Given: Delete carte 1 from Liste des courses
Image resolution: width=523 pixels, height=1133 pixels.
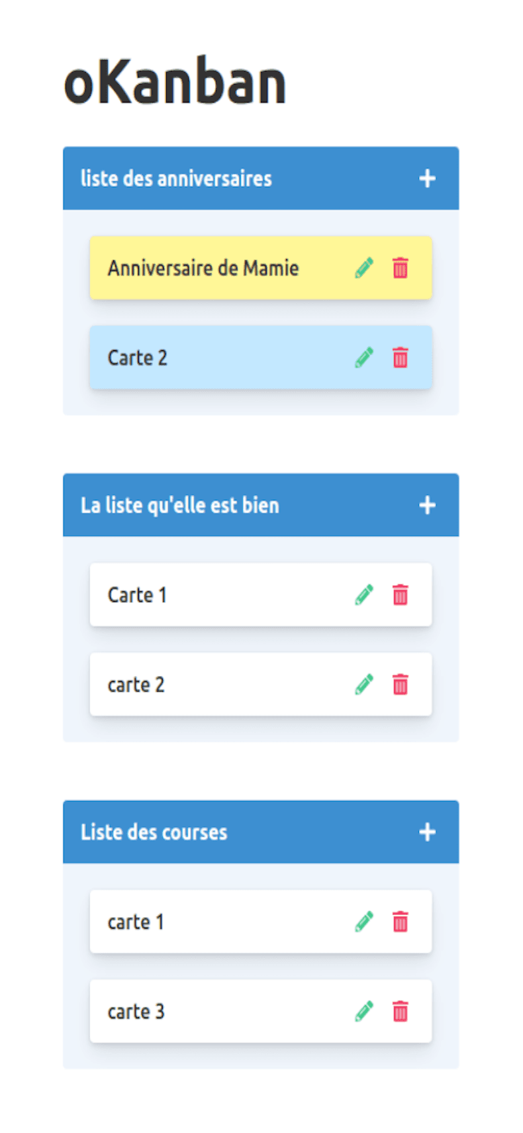Looking at the screenshot, I should click(401, 922).
